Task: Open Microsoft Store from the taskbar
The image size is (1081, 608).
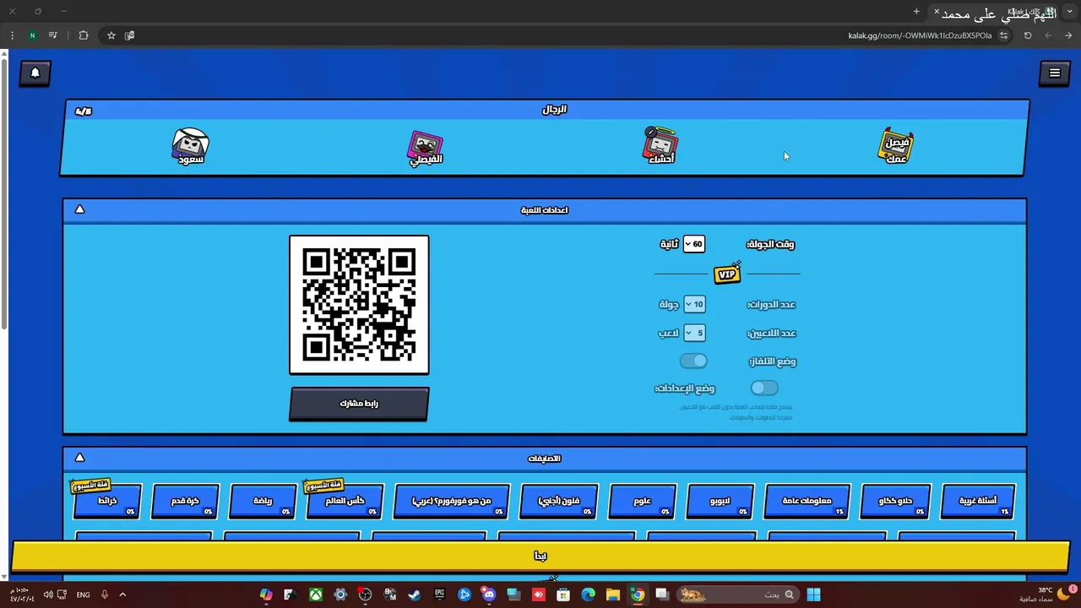Action: coord(563,594)
